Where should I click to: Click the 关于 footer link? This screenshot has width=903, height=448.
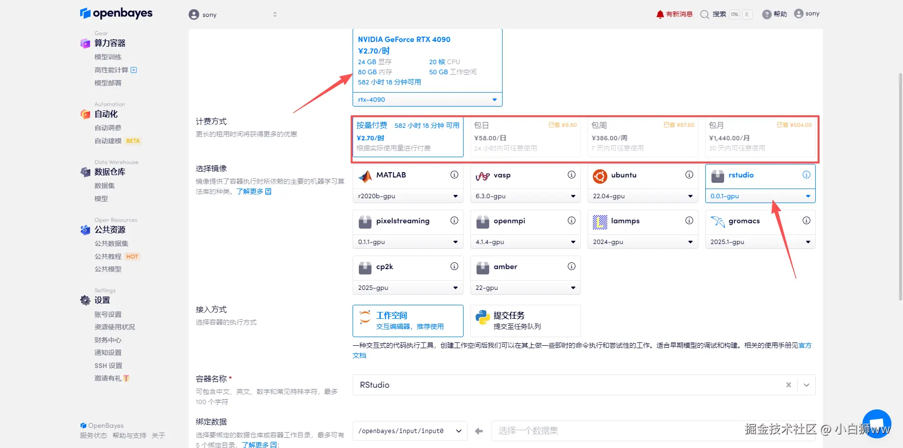[158, 435]
